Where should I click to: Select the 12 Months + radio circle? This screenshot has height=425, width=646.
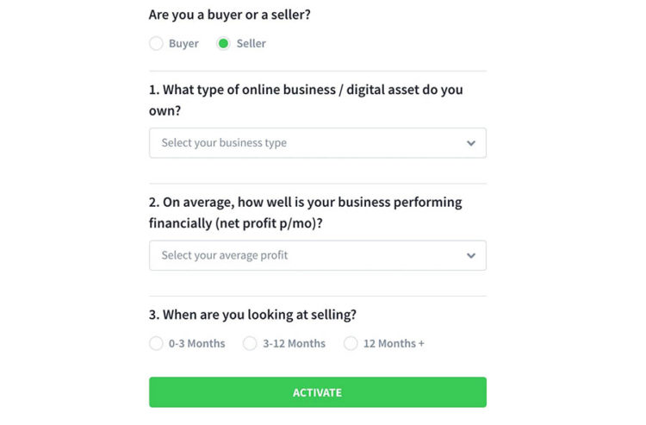(x=351, y=343)
